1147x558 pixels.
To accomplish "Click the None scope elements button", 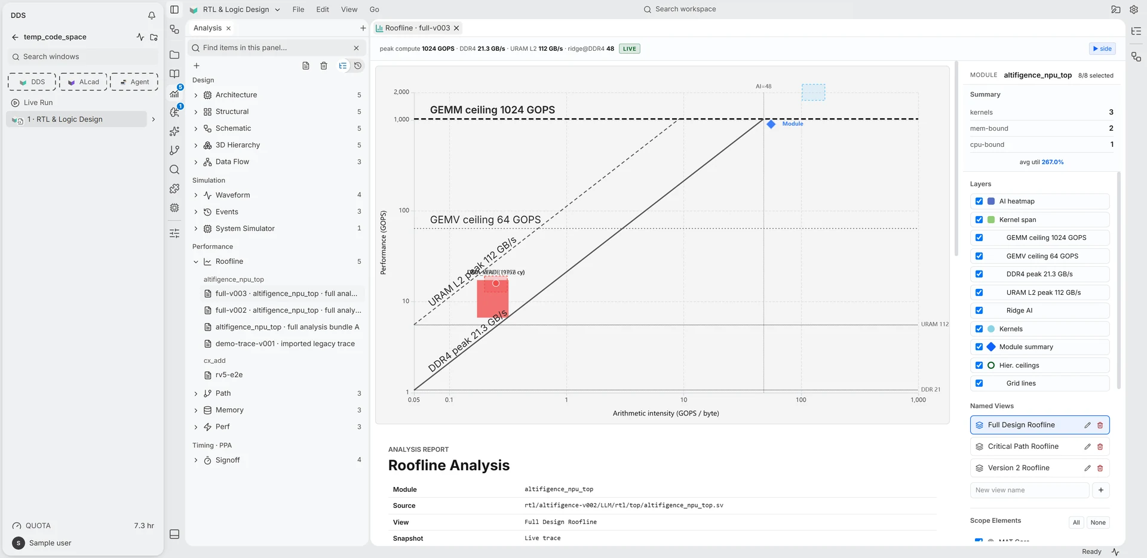I will [1098, 523].
